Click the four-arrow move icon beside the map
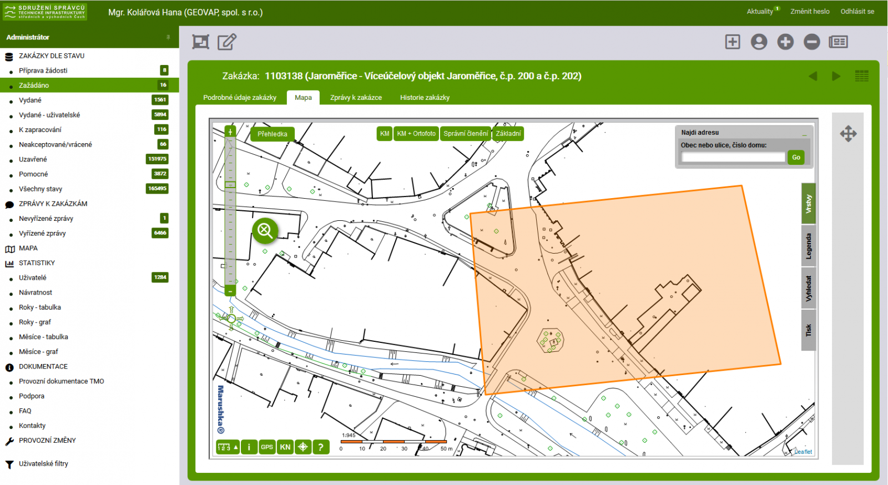 (x=848, y=134)
